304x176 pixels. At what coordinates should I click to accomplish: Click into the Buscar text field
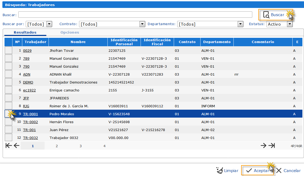point(135,15)
